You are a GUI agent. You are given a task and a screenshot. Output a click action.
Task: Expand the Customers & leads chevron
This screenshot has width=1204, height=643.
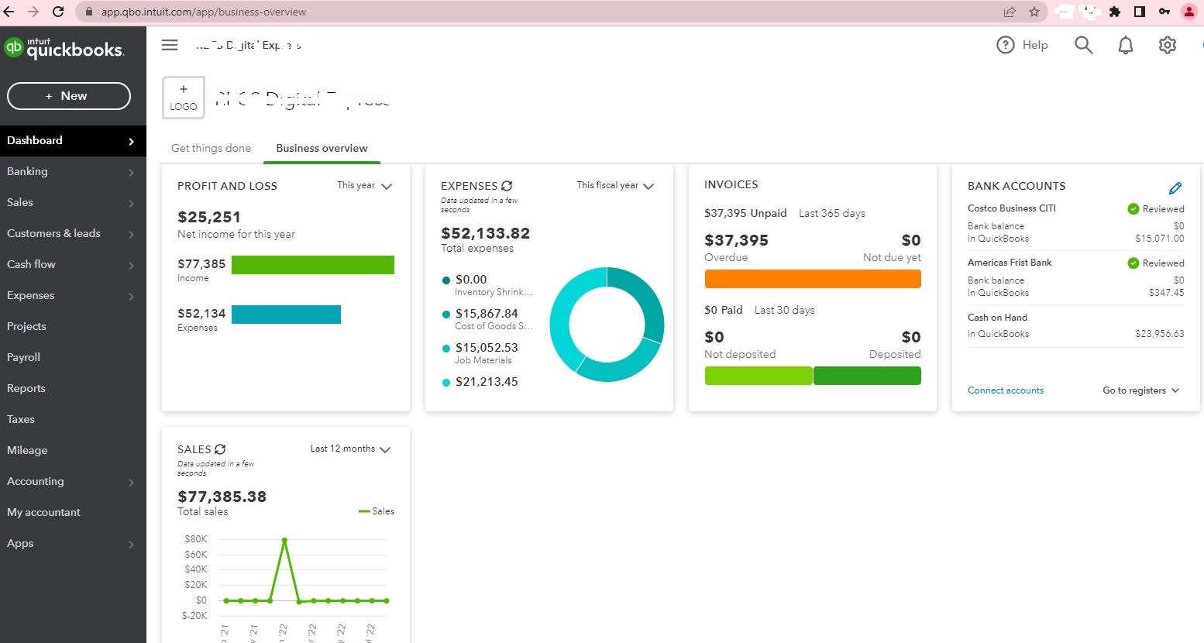click(131, 234)
